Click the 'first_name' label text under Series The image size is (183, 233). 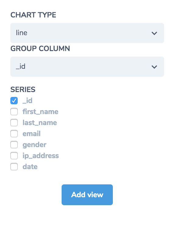pos(40,112)
